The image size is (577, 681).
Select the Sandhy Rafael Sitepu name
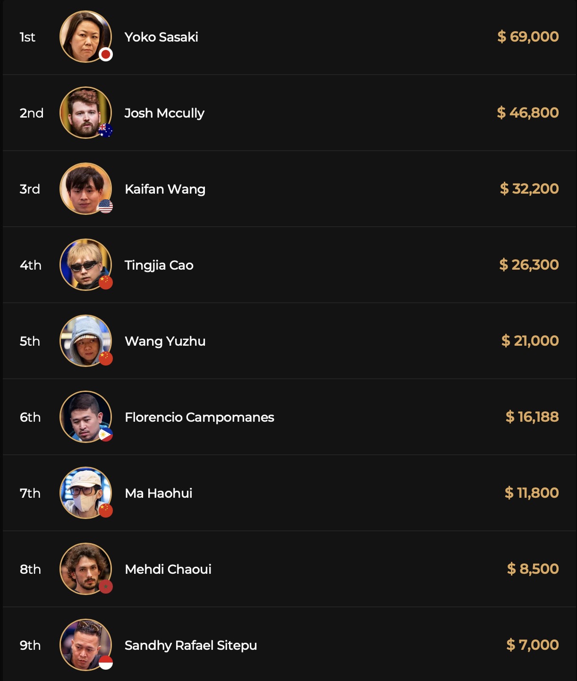point(191,646)
